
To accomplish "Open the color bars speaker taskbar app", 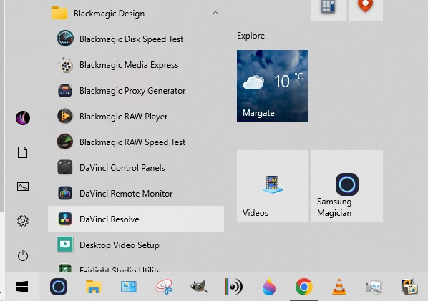I will [x=233, y=287].
